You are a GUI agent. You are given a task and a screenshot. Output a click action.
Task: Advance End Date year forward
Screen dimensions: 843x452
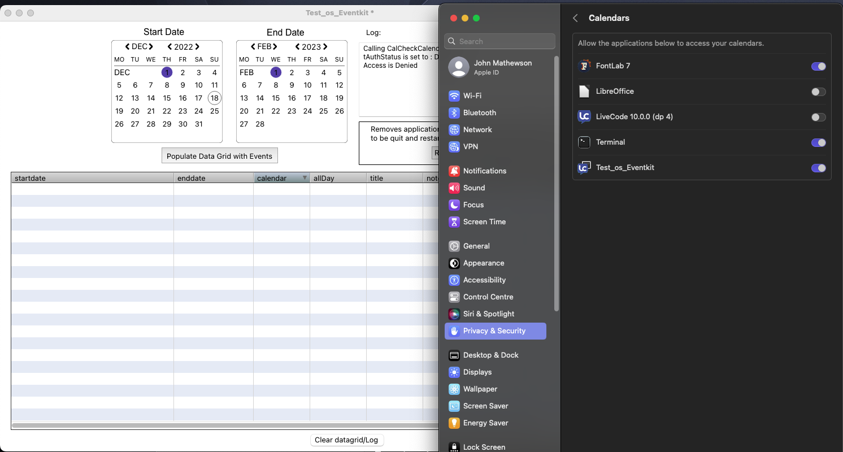point(325,47)
